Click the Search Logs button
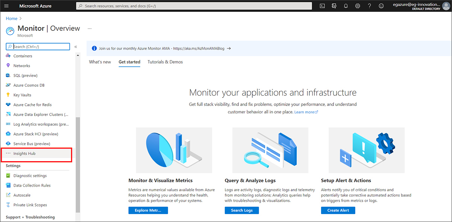The width and height of the screenshot is (452, 222). coord(242,210)
